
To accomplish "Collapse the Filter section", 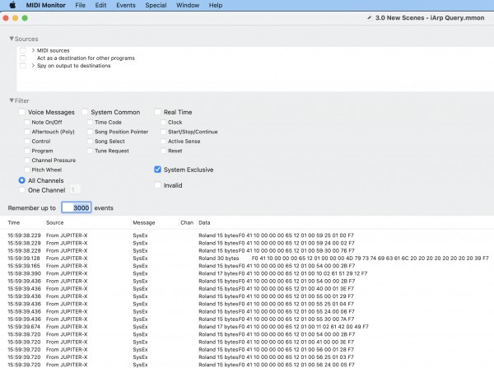I will coord(12,100).
